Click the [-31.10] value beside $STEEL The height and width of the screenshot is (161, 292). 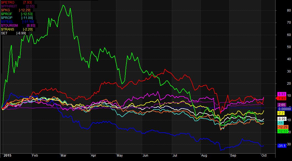pos(28,22)
